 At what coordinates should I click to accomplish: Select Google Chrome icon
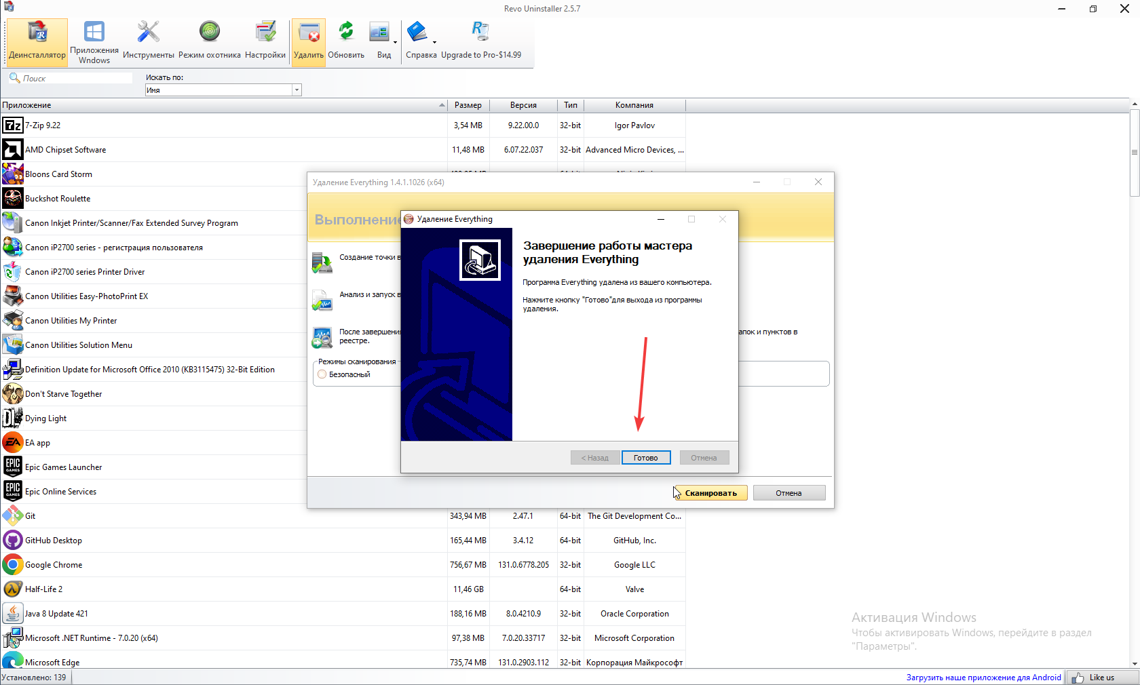point(13,565)
